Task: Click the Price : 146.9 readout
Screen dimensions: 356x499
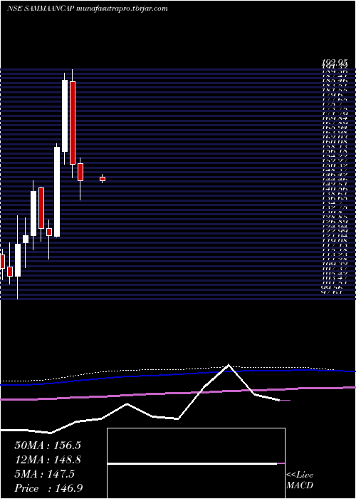Action: 48,488
